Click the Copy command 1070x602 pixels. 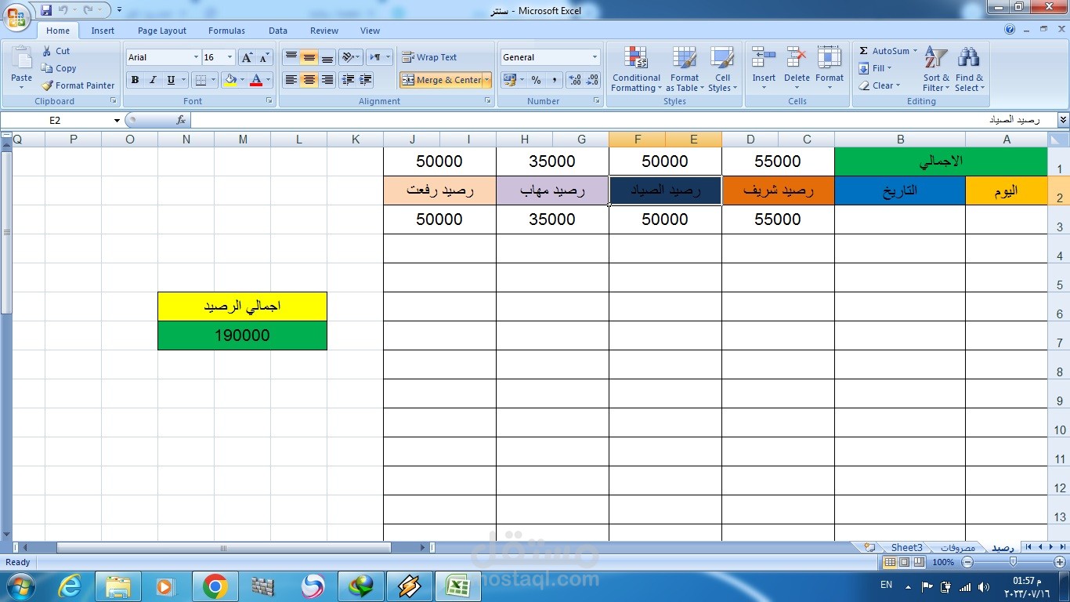coord(59,68)
